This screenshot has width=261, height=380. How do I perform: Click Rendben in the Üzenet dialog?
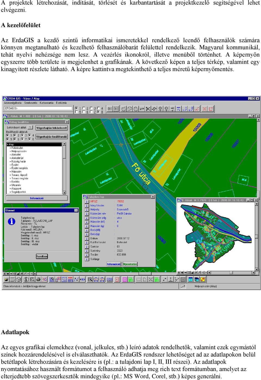(x=42, y=256)
